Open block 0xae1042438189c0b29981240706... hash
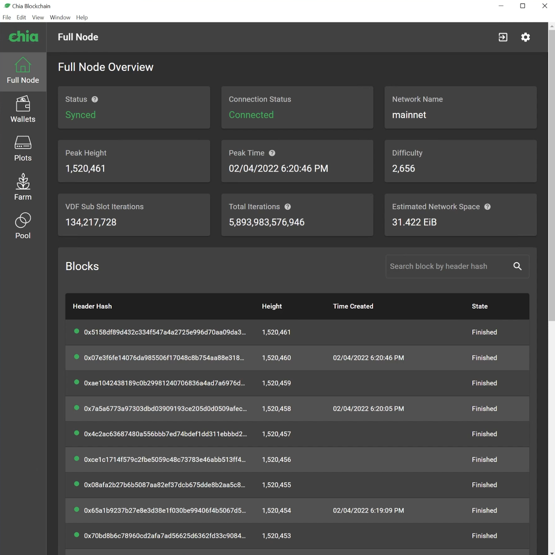Viewport: 555px width, 555px height. tap(164, 383)
